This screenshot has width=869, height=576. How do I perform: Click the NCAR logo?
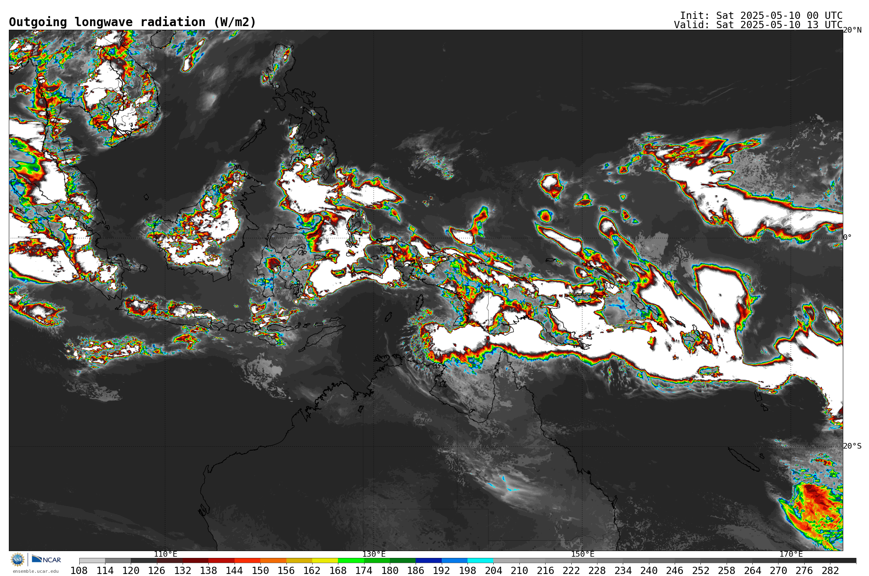tap(46, 559)
